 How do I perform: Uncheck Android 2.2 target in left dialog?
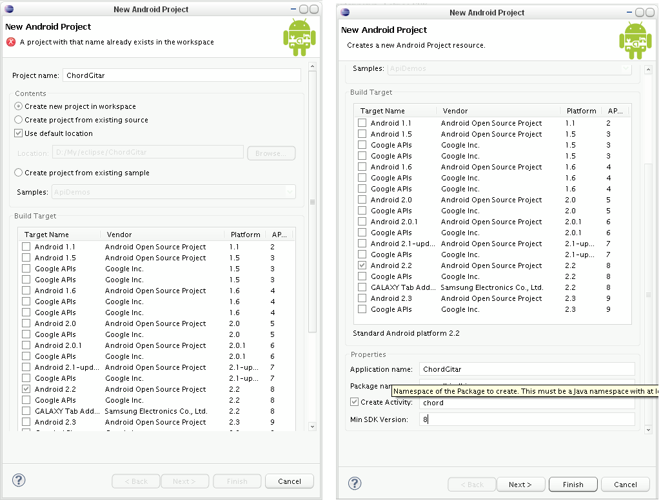[x=26, y=389]
